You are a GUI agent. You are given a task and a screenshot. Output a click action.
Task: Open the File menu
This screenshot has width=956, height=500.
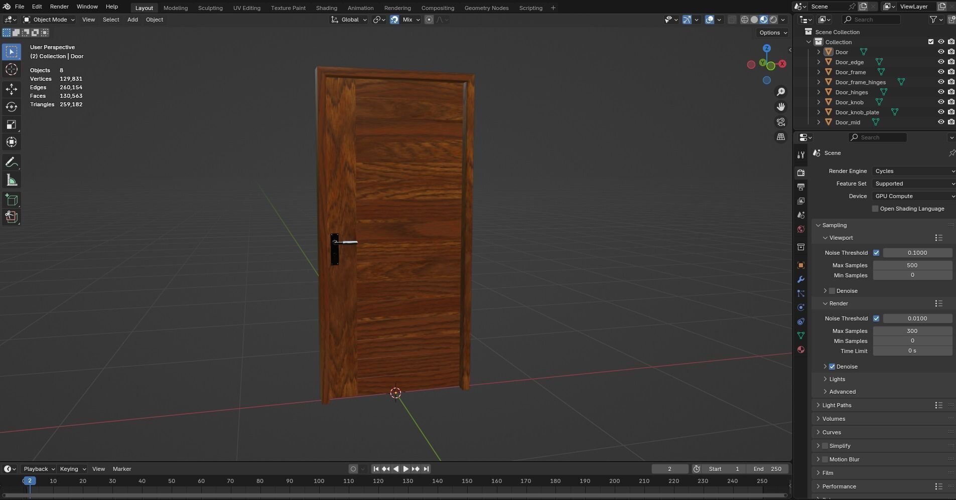(x=20, y=7)
